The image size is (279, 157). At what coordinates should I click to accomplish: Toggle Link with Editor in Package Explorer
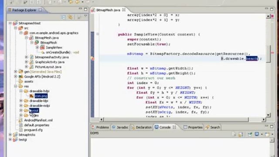pyautogui.click(x=70, y=17)
